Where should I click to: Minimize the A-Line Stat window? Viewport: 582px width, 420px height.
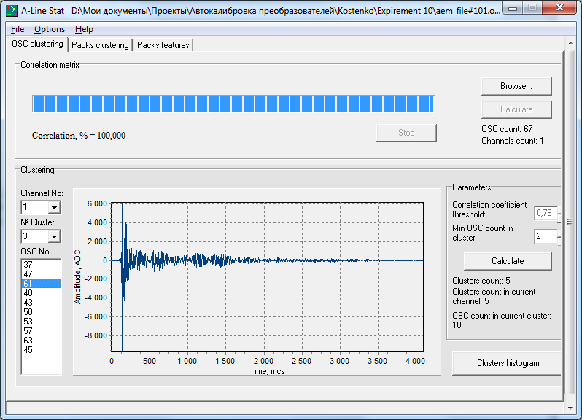pos(513,8)
